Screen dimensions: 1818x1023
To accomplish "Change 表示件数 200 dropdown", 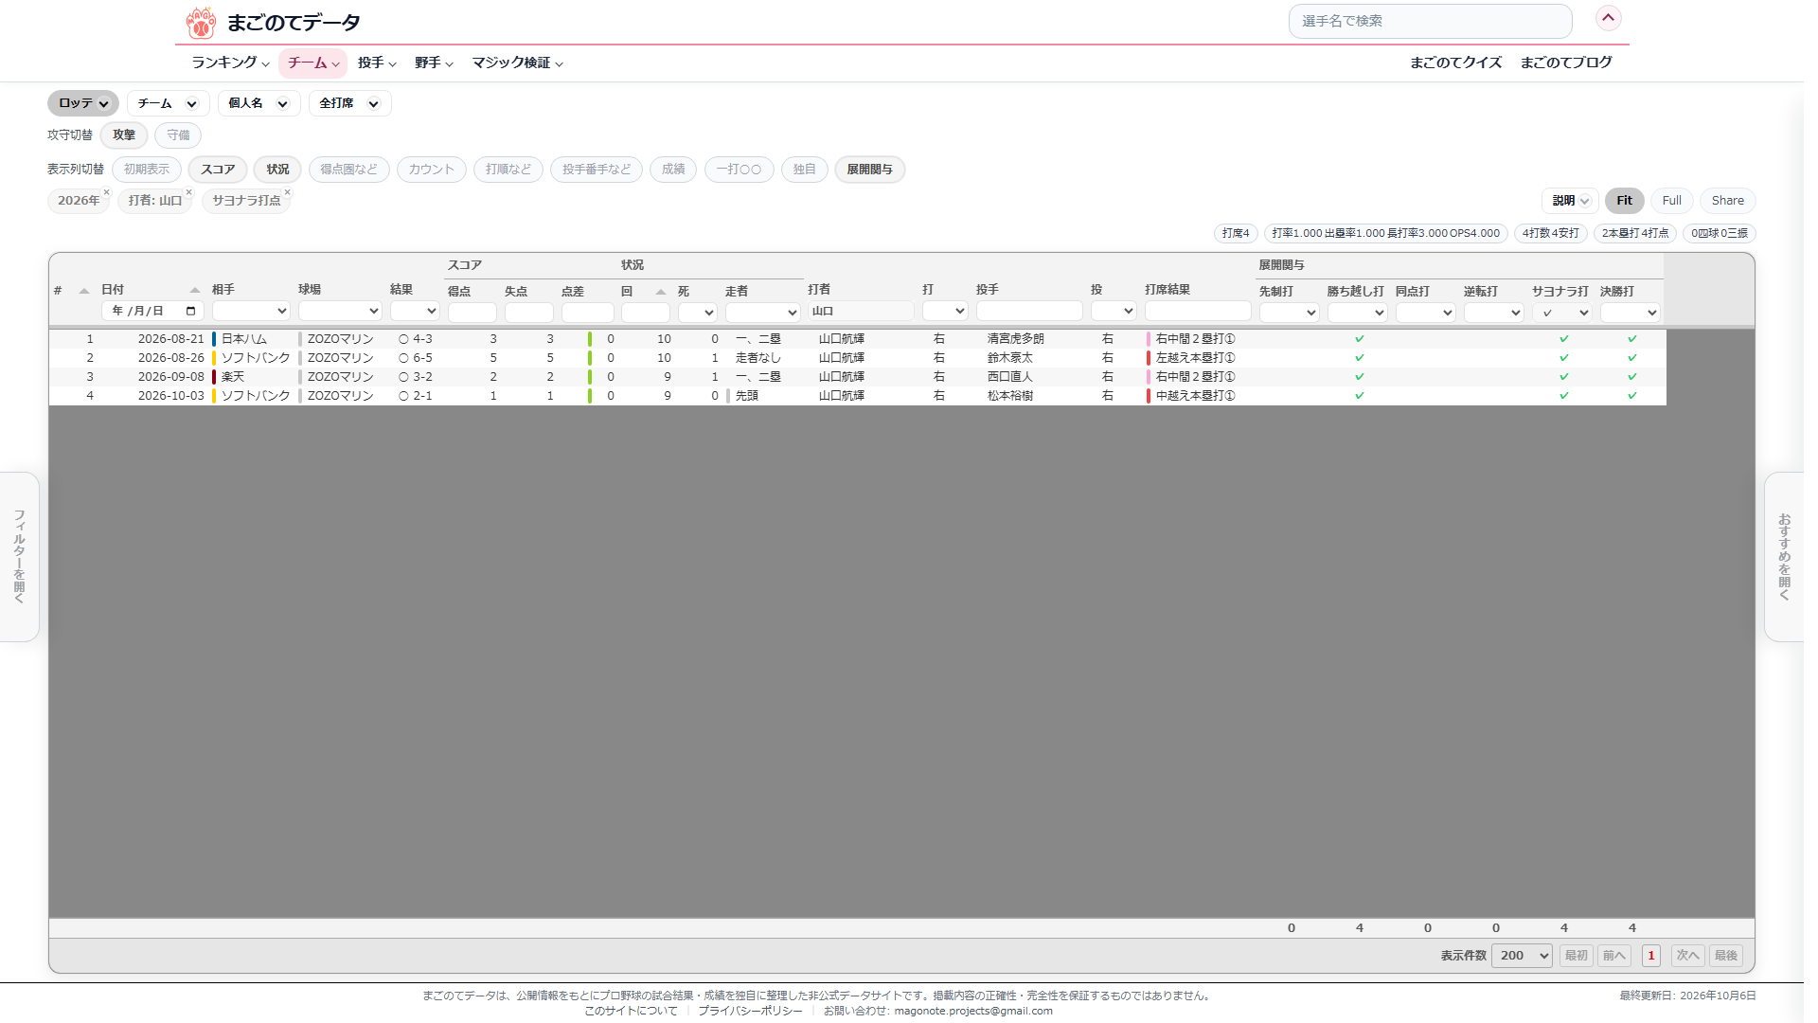I will (x=1522, y=956).
